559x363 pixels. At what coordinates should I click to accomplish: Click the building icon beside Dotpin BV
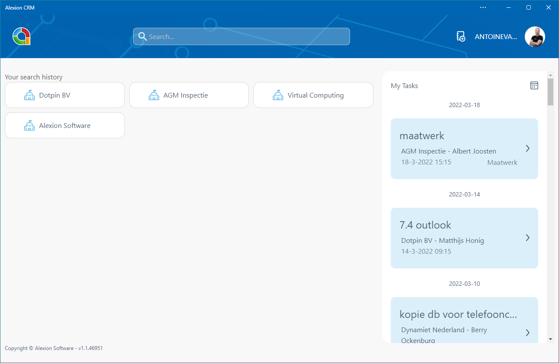(x=29, y=95)
